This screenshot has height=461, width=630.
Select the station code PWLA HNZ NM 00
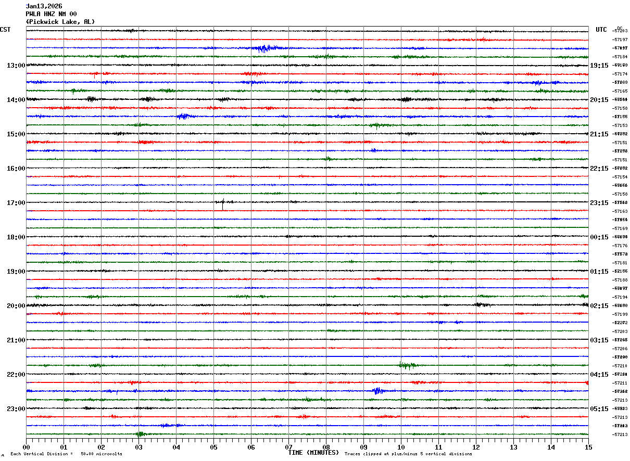[x=51, y=14]
